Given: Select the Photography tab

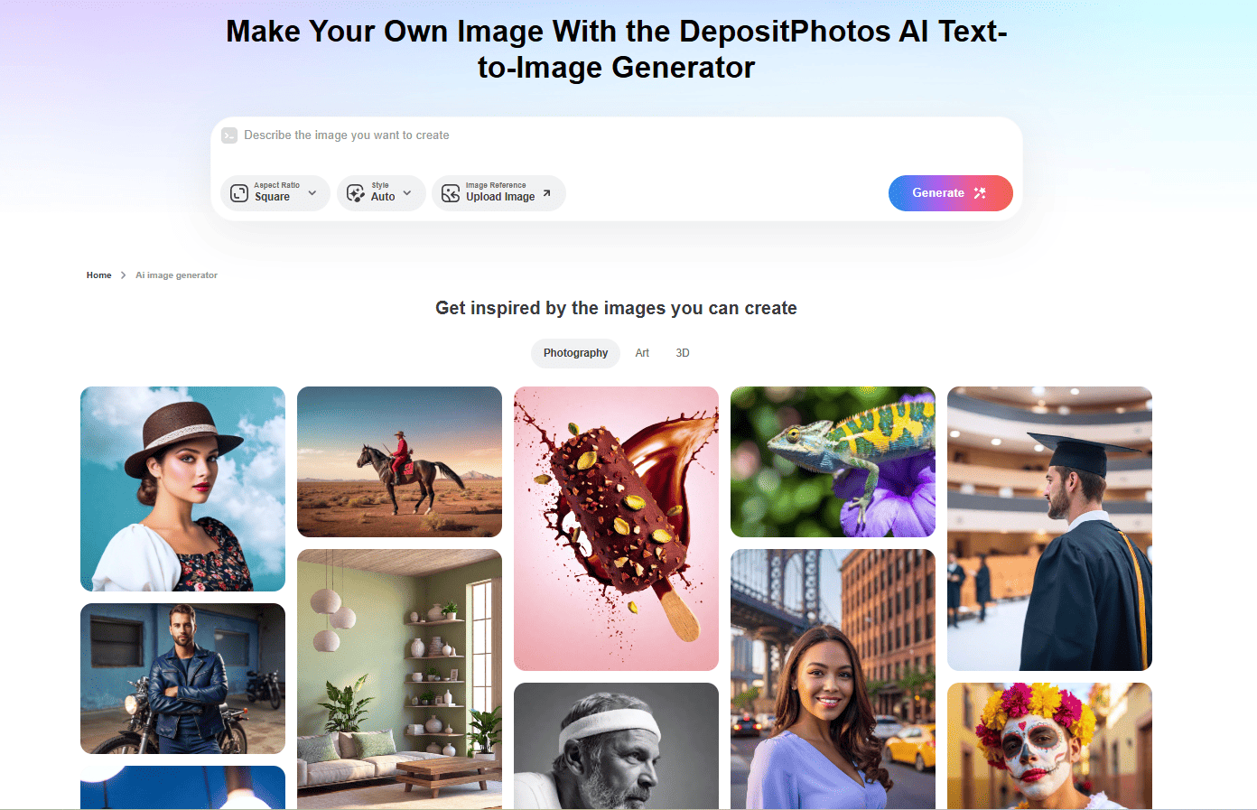Looking at the screenshot, I should 575,353.
